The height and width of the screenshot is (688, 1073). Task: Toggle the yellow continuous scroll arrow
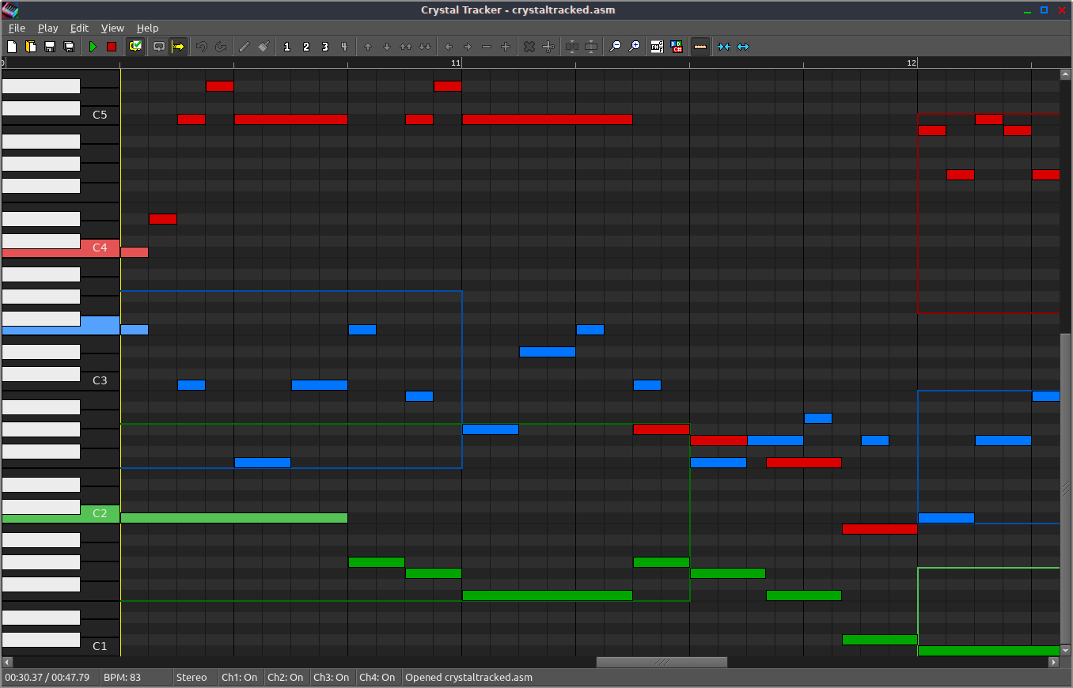(x=178, y=47)
